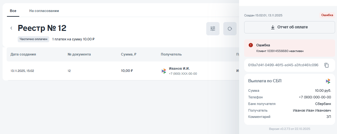This screenshot has width=337, height=134.
Task: Copy the payment ID 019a7d4f to clipboard
Action: [x=327, y=65]
